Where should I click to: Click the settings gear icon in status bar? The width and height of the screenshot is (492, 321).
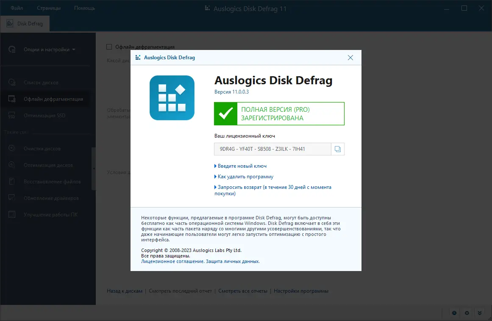(467, 313)
